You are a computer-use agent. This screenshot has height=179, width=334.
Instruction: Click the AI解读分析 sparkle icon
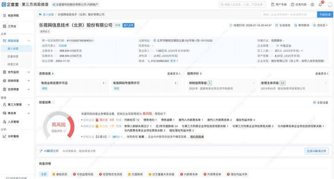pos(41,151)
